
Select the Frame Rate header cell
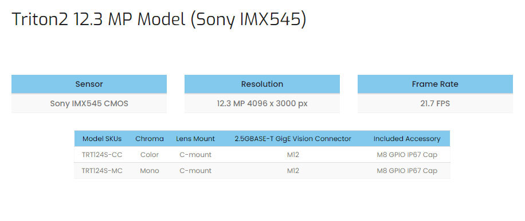pos(435,84)
